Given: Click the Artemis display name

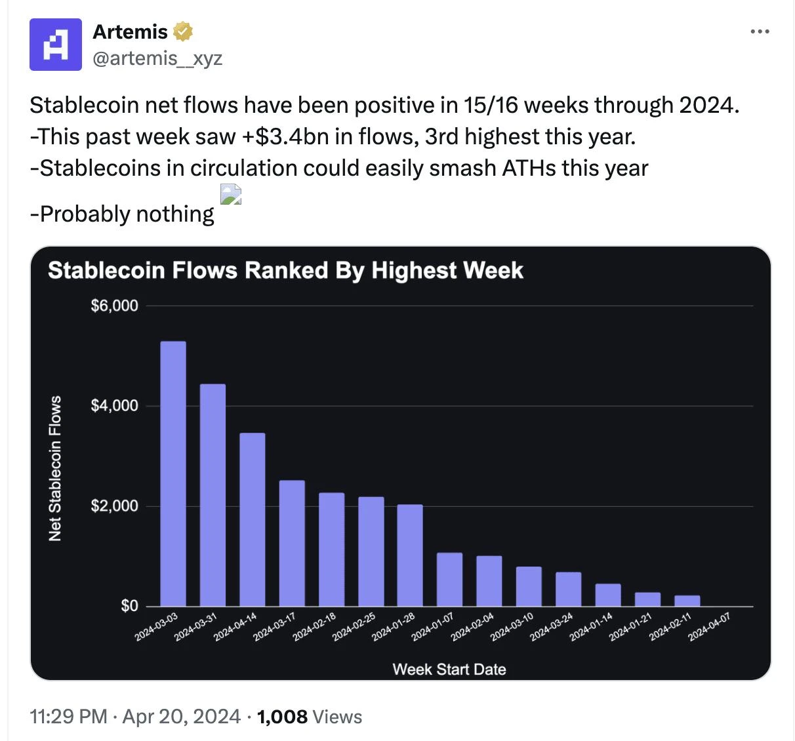Looking at the screenshot, I should (x=130, y=31).
